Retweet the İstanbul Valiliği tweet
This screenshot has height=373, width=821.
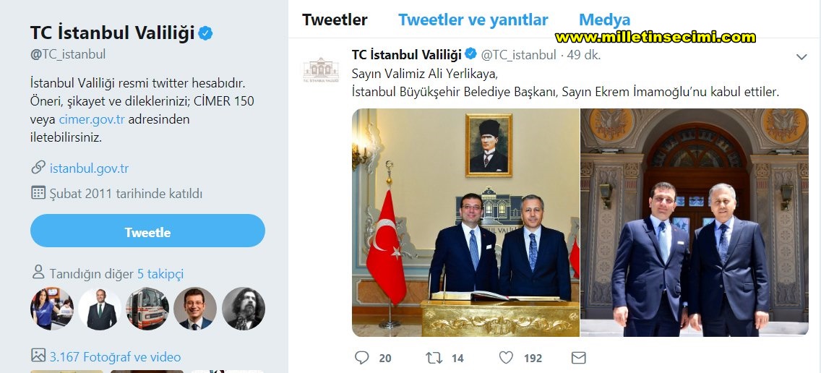434,358
